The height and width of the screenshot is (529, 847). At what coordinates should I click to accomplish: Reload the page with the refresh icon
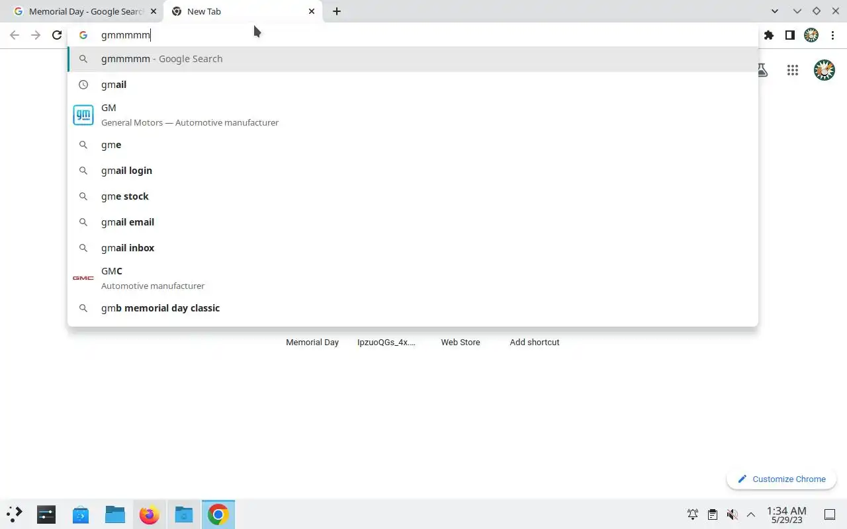[57, 35]
